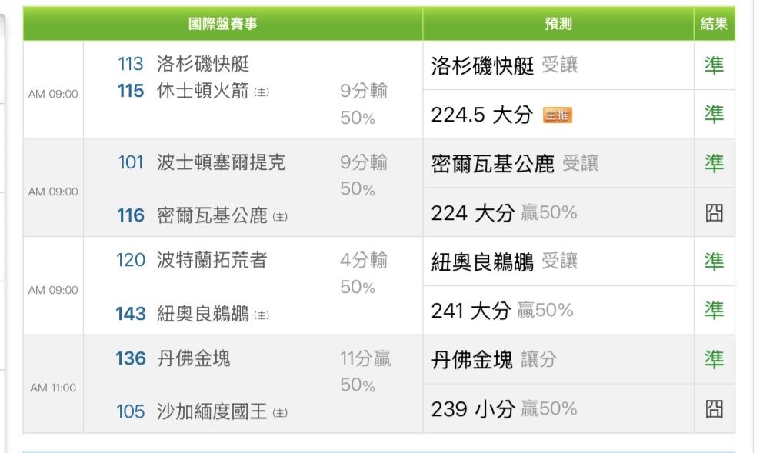Click the 囧 result for 224 大分
Viewport: 763px width, 453px height.
[714, 213]
